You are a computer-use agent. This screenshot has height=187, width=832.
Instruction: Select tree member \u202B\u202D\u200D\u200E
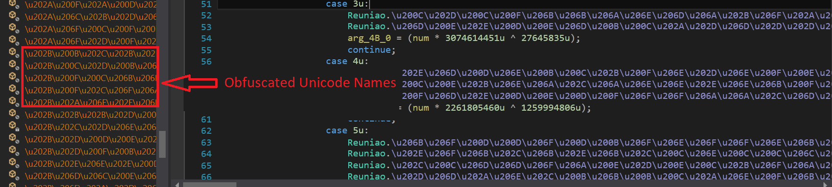click(x=90, y=139)
